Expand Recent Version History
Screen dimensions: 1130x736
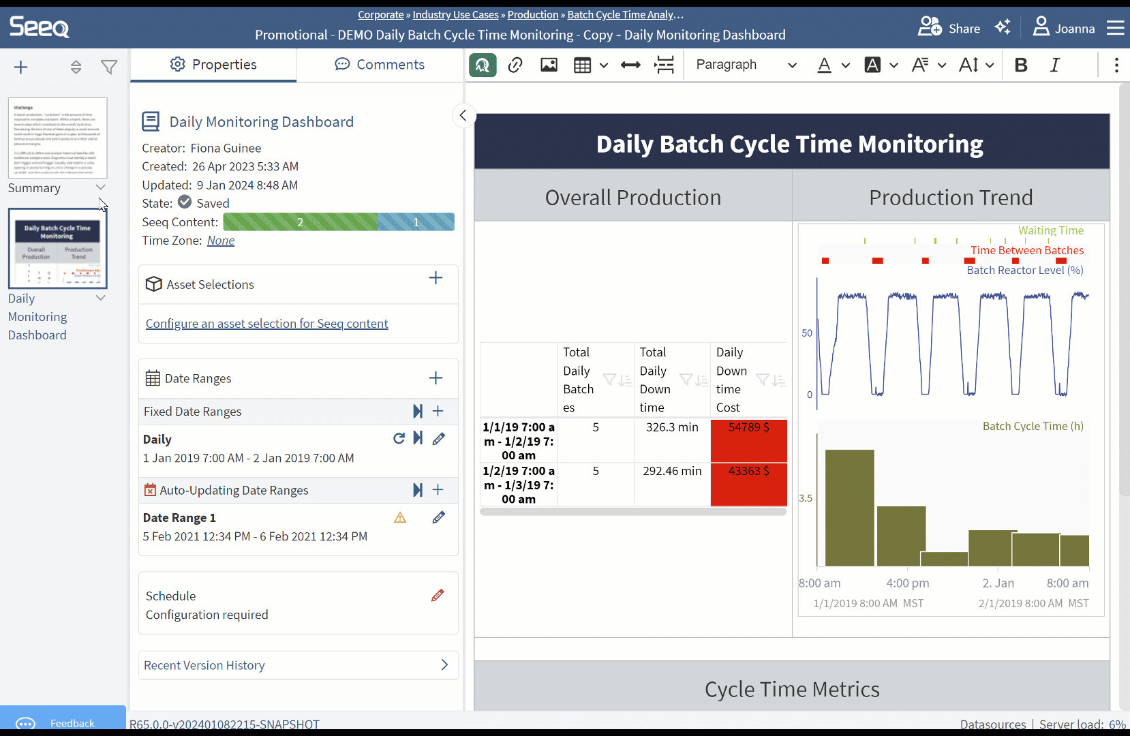click(299, 665)
